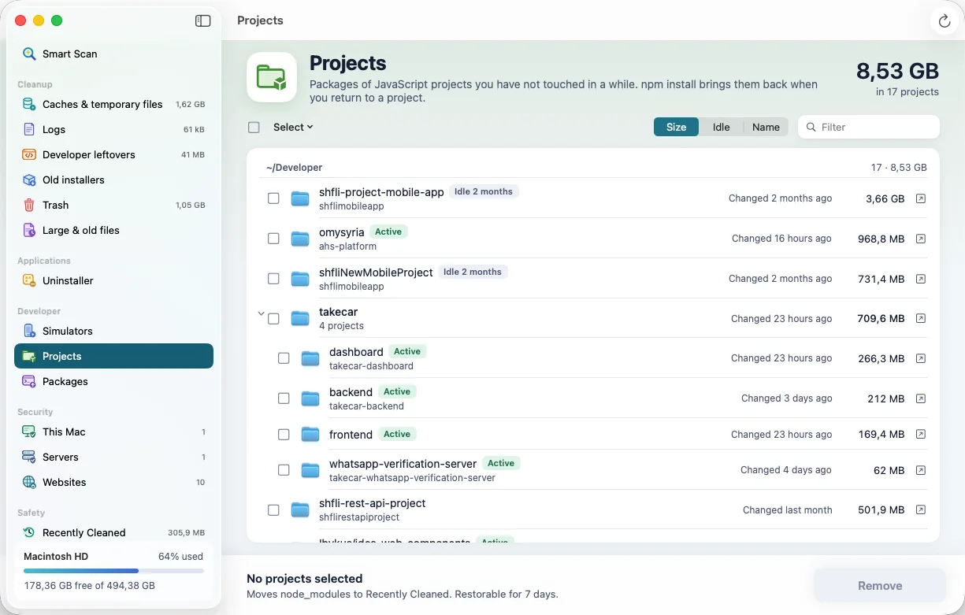Check the omysyria project checkbox

(x=273, y=239)
